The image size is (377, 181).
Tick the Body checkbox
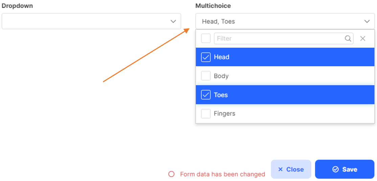click(206, 76)
